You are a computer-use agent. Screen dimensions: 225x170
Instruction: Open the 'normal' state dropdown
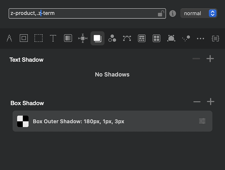198,14
